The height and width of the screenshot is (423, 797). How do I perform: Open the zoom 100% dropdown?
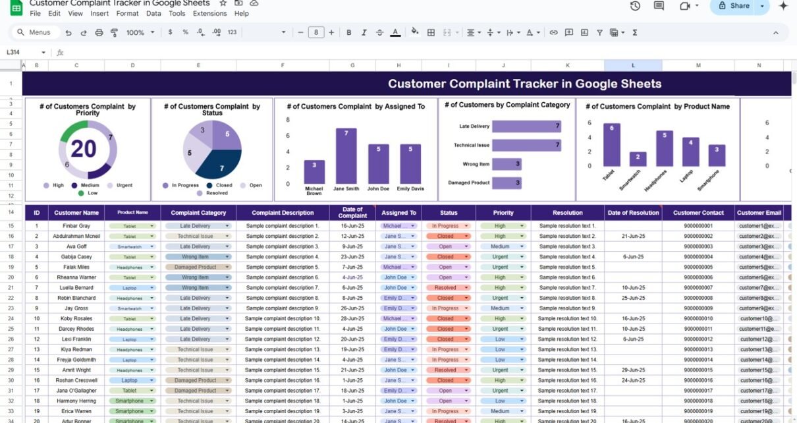140,32
